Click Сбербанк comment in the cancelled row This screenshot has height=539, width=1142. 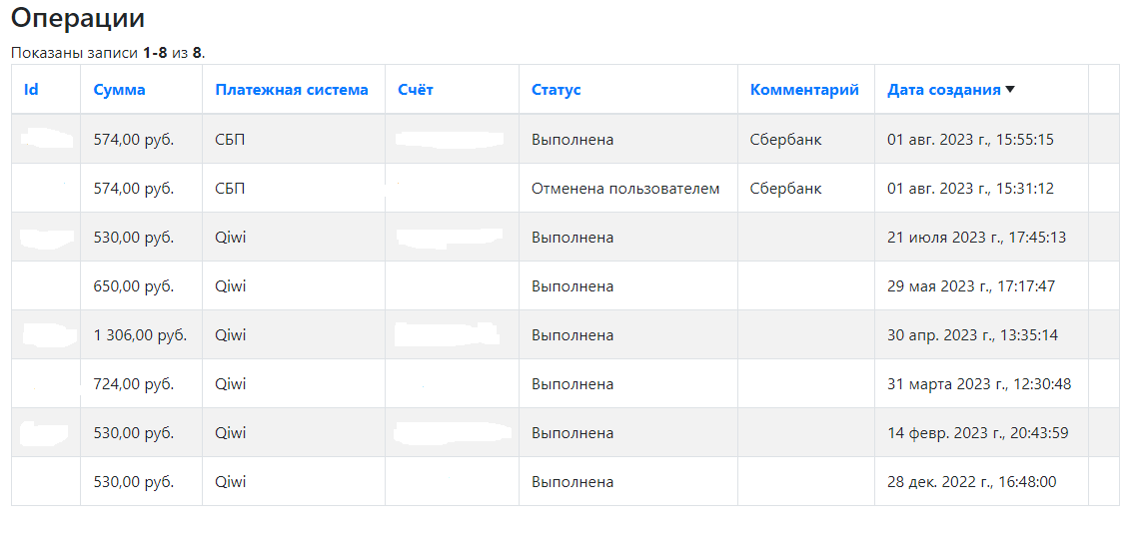click(786, 189)
